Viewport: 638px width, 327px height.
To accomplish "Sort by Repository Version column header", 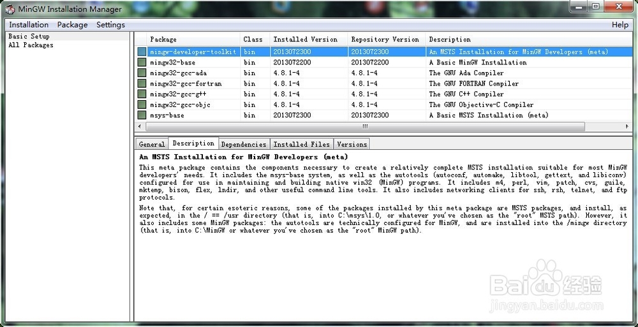I will coord(387,40).
